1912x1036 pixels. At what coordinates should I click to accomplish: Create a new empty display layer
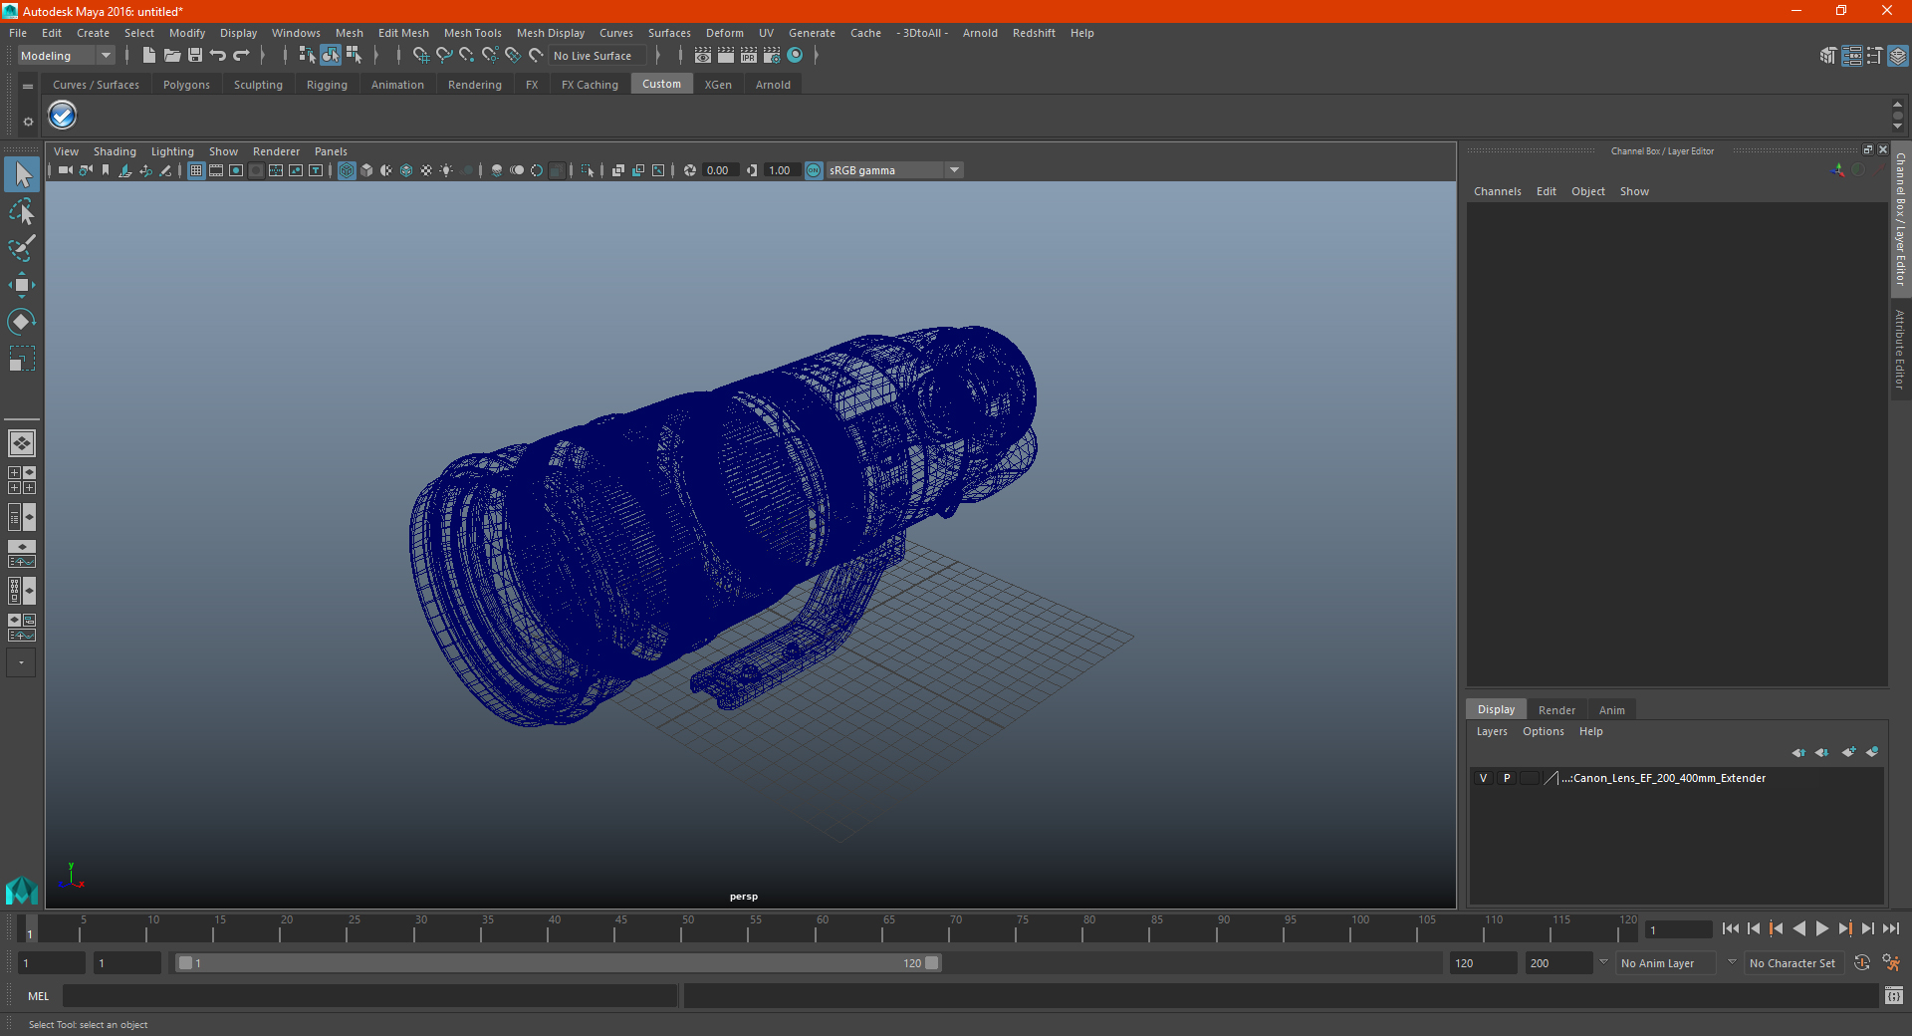pos(1848,752)
